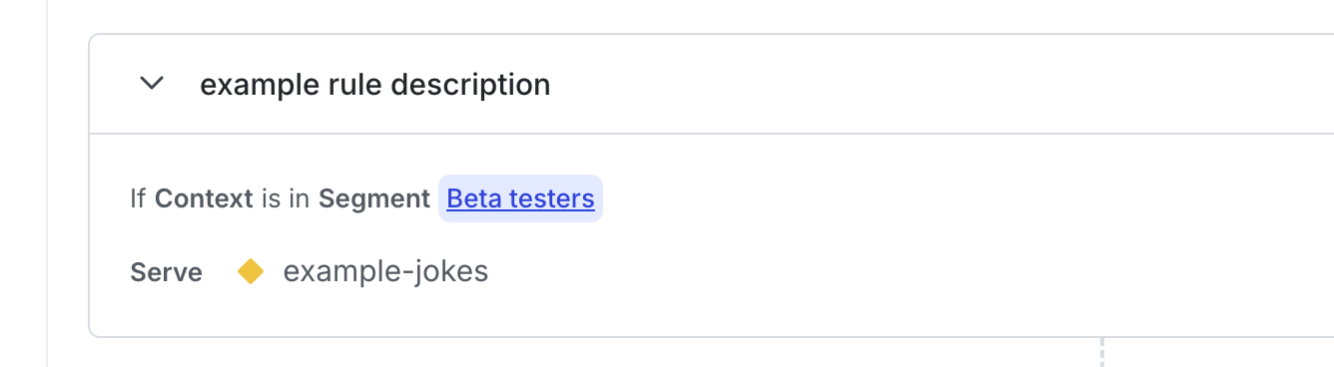Click the yellow diamond variation icon

point(251,271)
